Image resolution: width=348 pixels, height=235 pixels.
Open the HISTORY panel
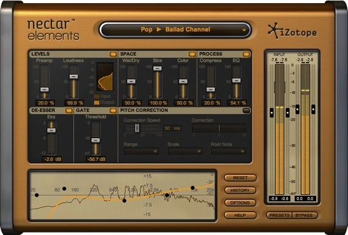pos(240,190)
